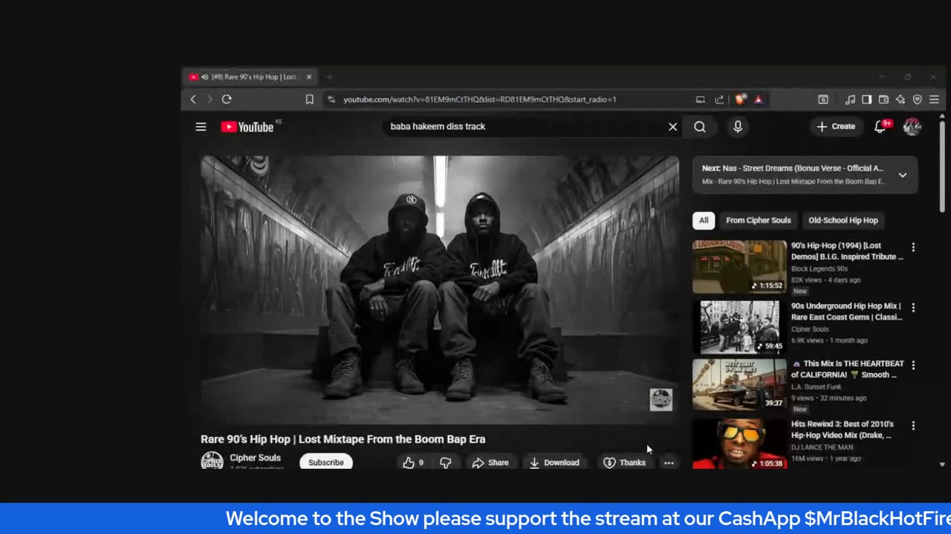Click 'L.A. Sunset Funk' channel name
The image size is (951, 534).
(x=817, y=386)
